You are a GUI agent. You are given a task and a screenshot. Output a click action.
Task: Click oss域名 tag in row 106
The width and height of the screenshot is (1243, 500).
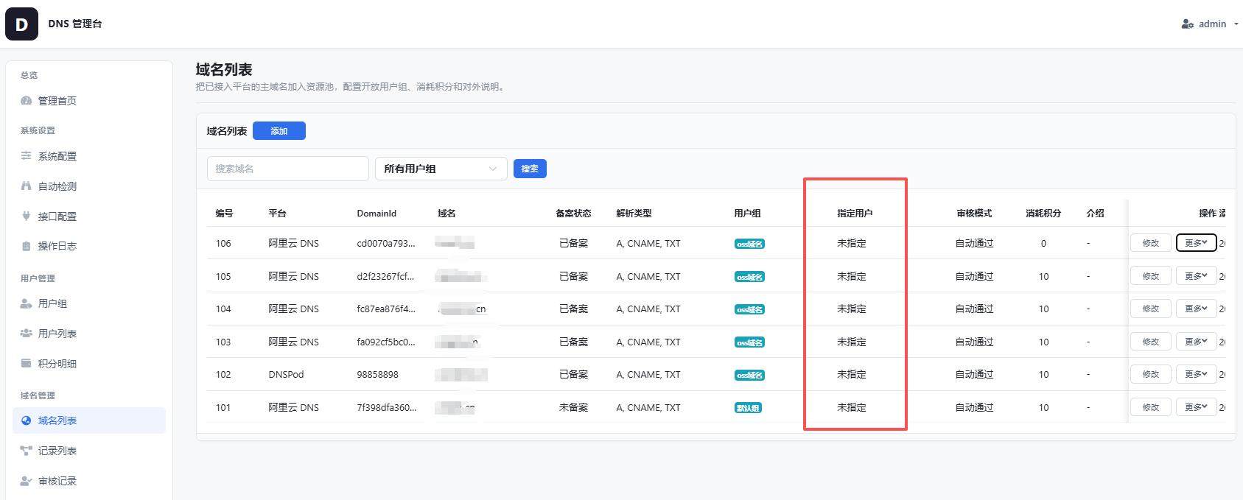pos(749,244)
